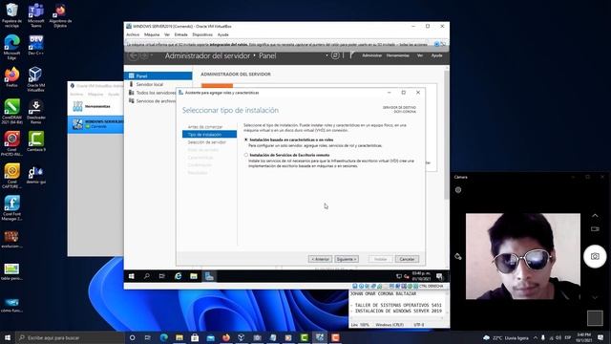Go to Tipo de instalación wizard step
This screenshot has height=344, width=611.
(x=209, y=135)
